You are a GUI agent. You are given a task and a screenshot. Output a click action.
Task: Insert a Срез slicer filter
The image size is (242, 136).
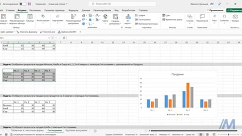[x=166, y=15]
